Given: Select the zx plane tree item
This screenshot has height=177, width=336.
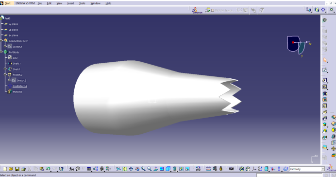Looking at the screenshot, I should point(13,35).
